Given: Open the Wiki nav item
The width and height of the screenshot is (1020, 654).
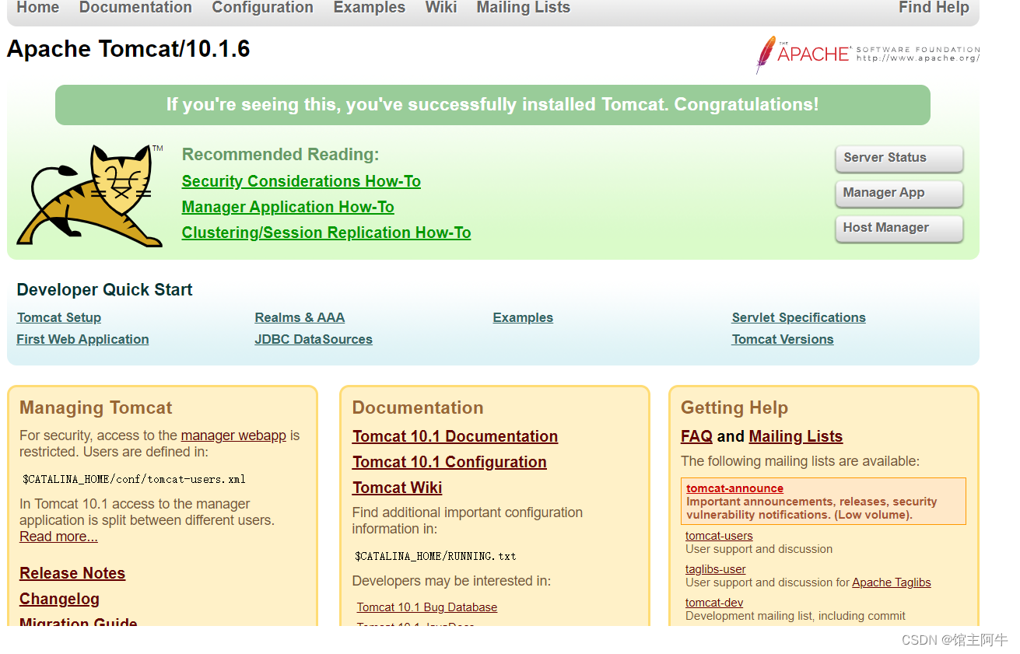Looking at the screenshot, I should 441,8.
